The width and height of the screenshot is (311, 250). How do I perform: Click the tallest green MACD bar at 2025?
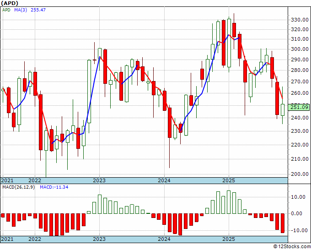pos(229,202)
